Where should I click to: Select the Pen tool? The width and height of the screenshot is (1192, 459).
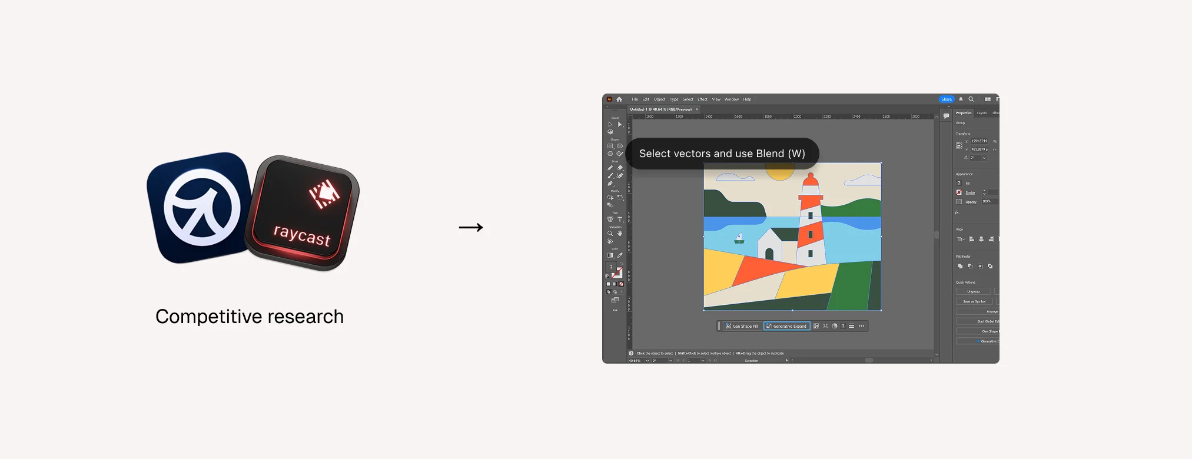pos(610,183)
